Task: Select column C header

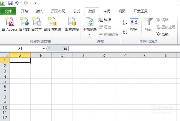Action: tap(62, 55)
